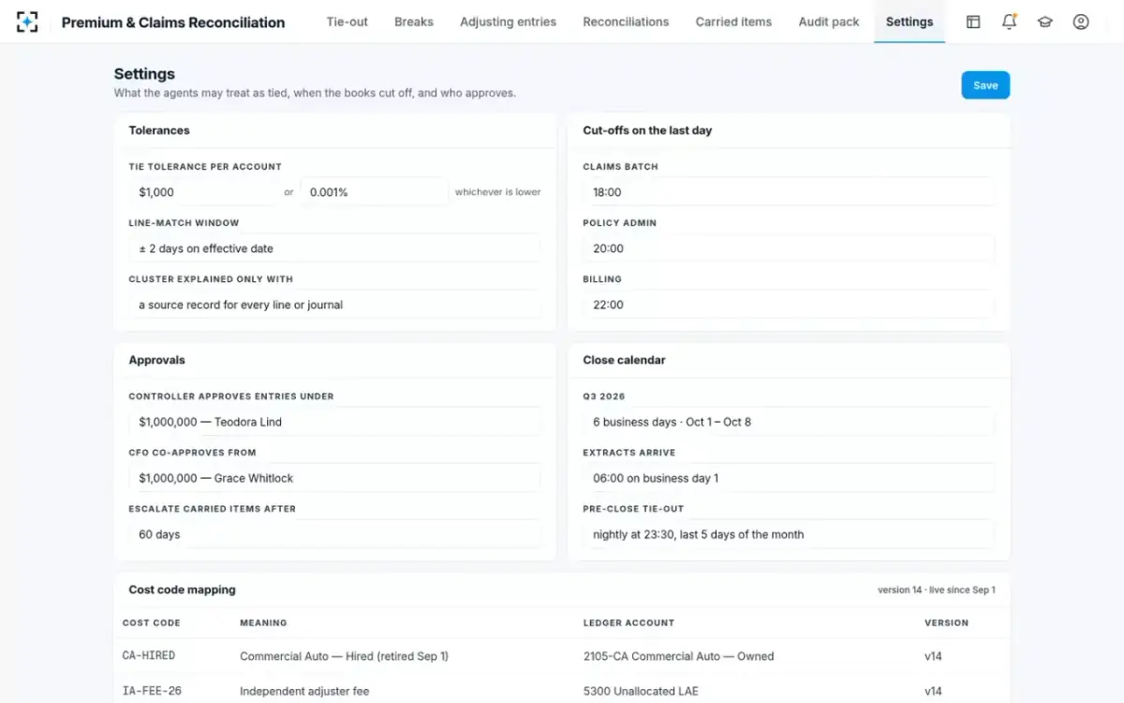The height and width of the screenshot is (703, 1124).
Task: Open the graduation cap learning icon
Action: click(1044, 22)
